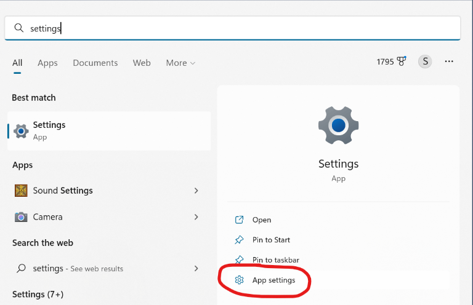Viewport: 473px width, 305px height.
Task: Open the three-dot options menu
Action: point(449,61)
